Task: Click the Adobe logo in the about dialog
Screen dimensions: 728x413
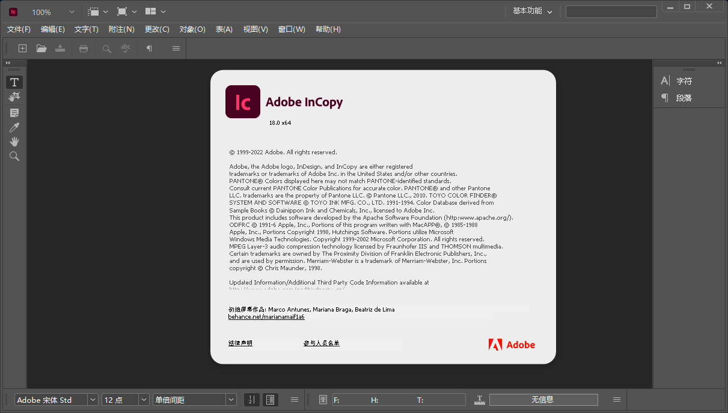Action: (x=512, y=345)
